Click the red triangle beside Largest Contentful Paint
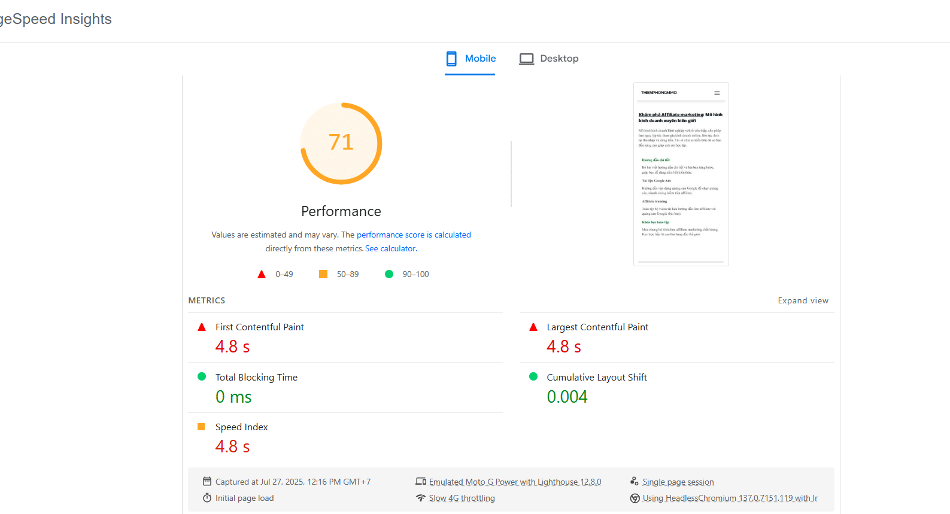The height and width of the screenshot is (514, 950). [533, 327]
